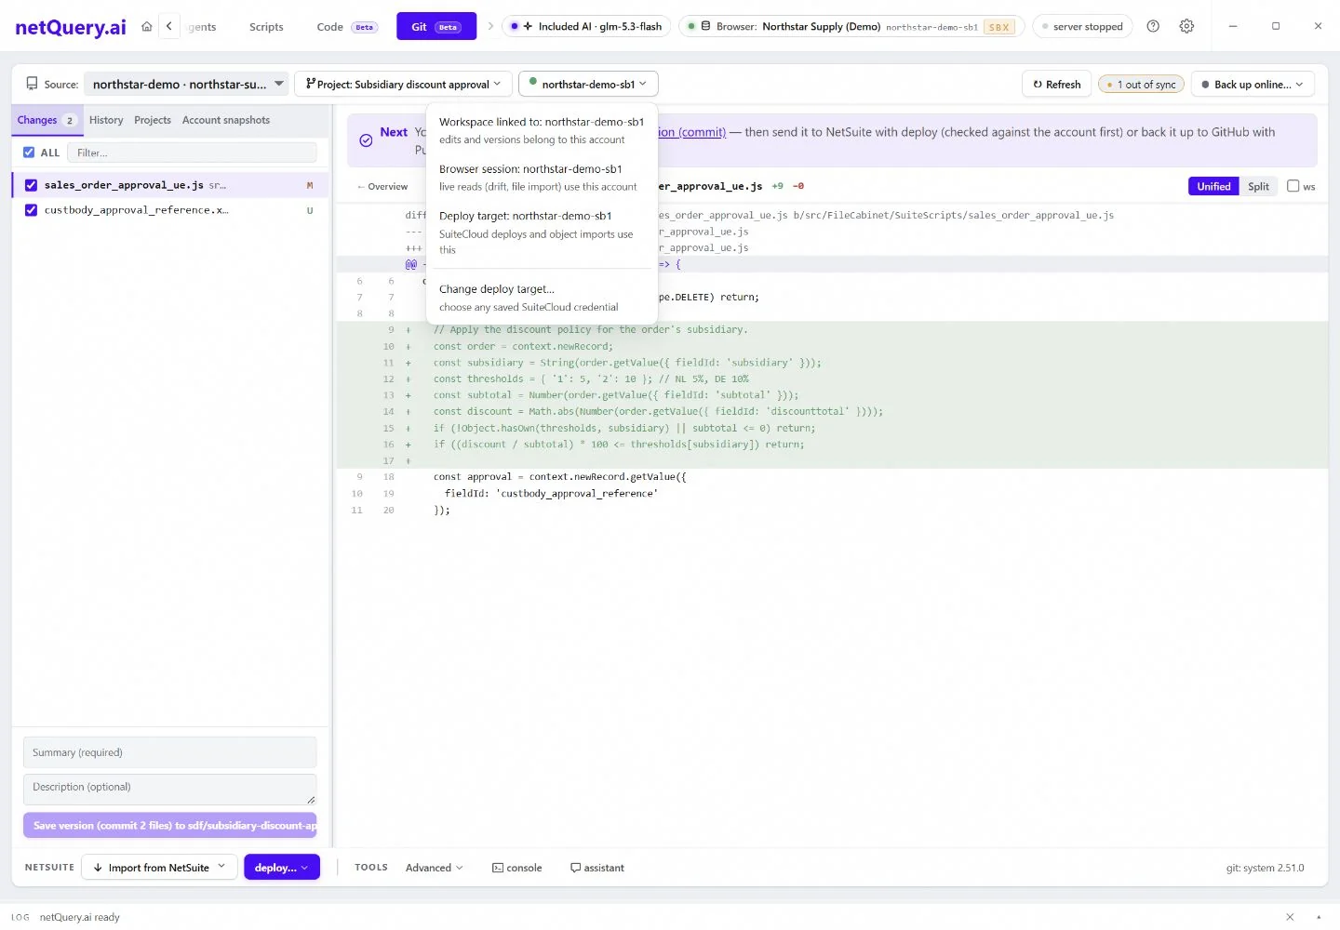Click Save version commit button

170,825
